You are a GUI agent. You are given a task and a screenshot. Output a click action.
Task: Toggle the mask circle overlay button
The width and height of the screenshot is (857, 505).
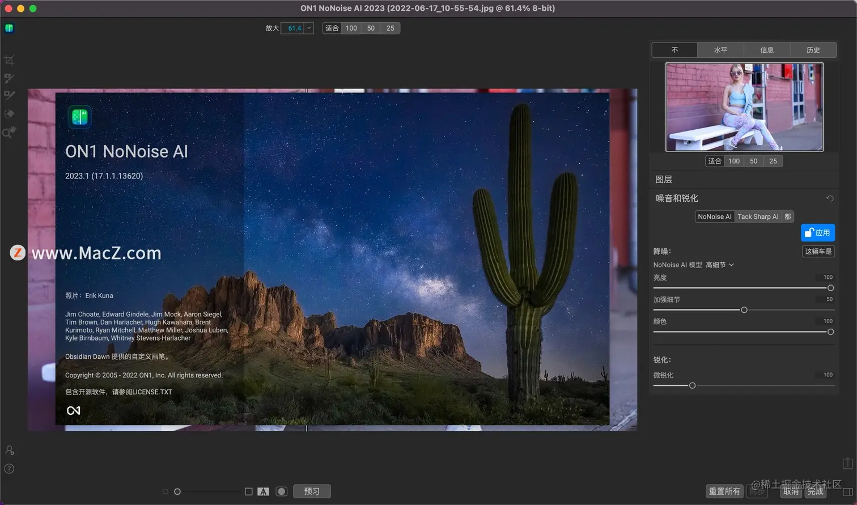pos(281,491)
